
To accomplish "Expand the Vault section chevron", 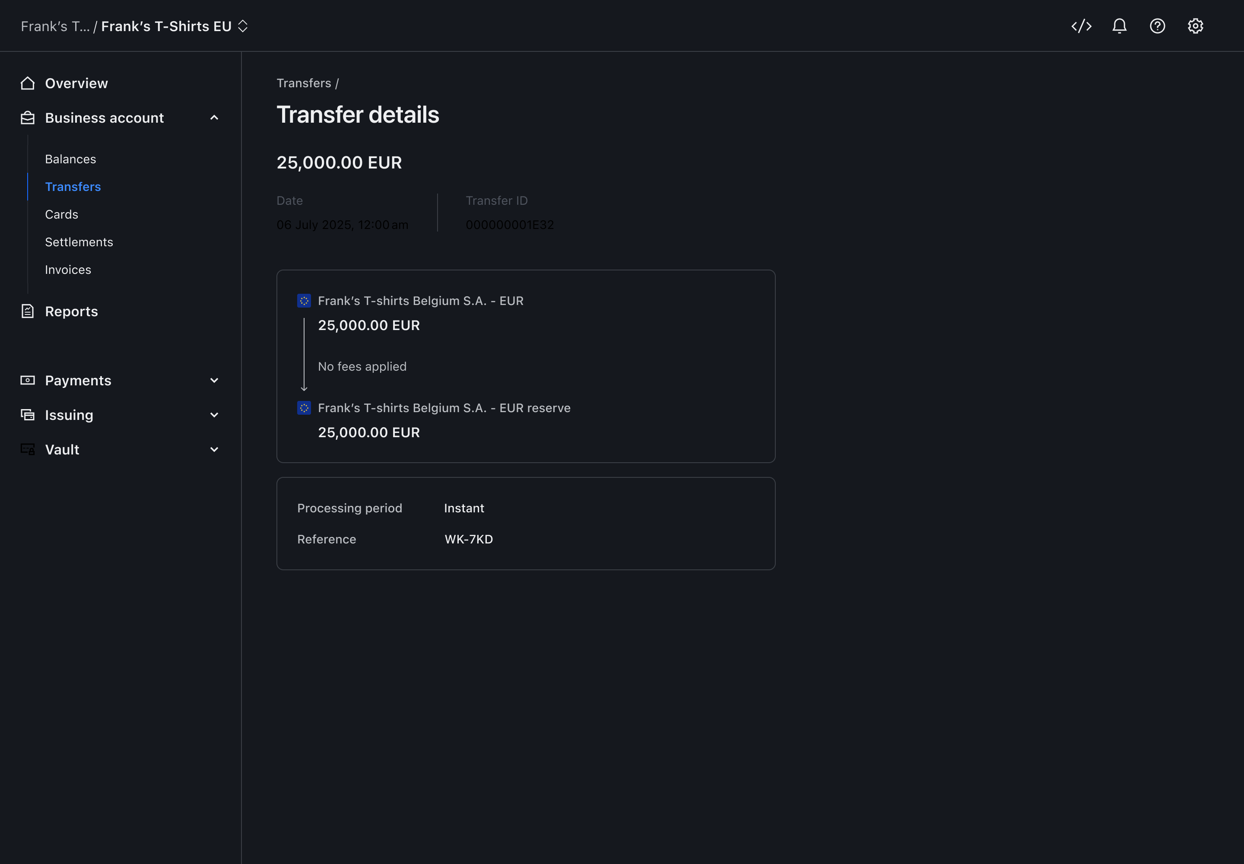I will [x=214, y=450].
